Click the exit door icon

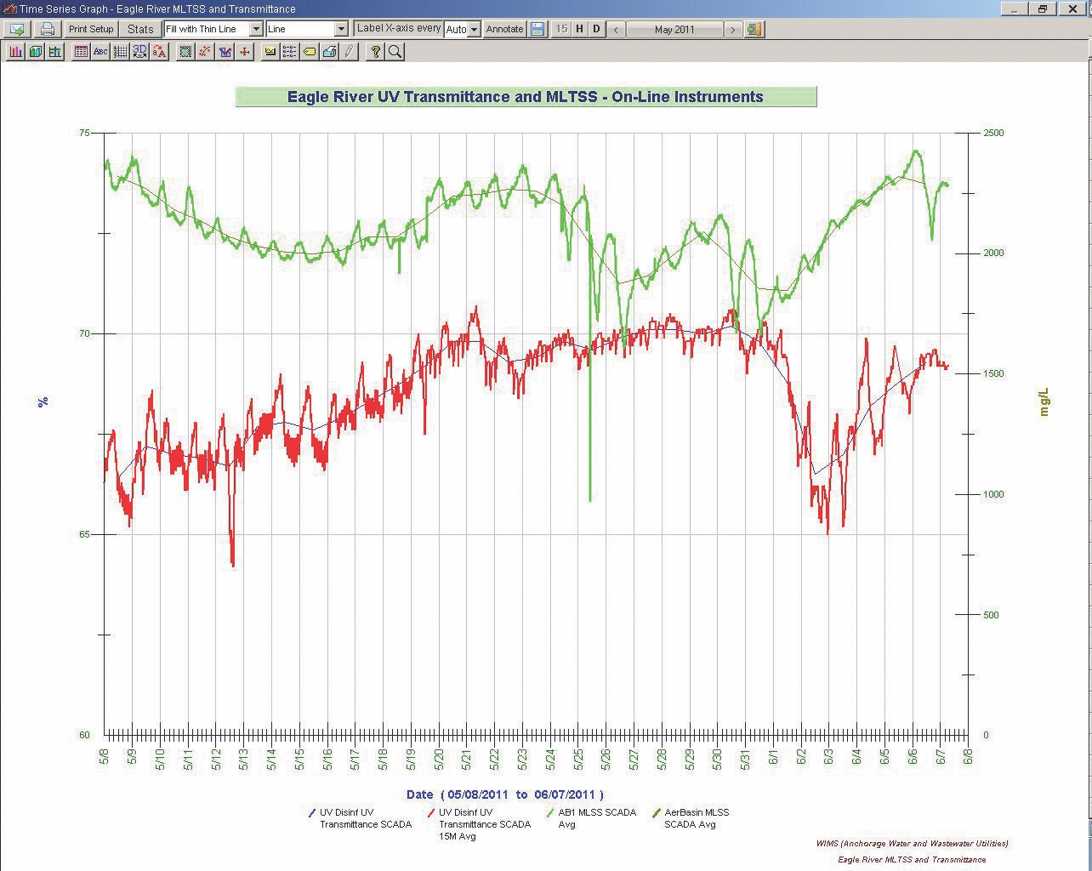(754, 29)
